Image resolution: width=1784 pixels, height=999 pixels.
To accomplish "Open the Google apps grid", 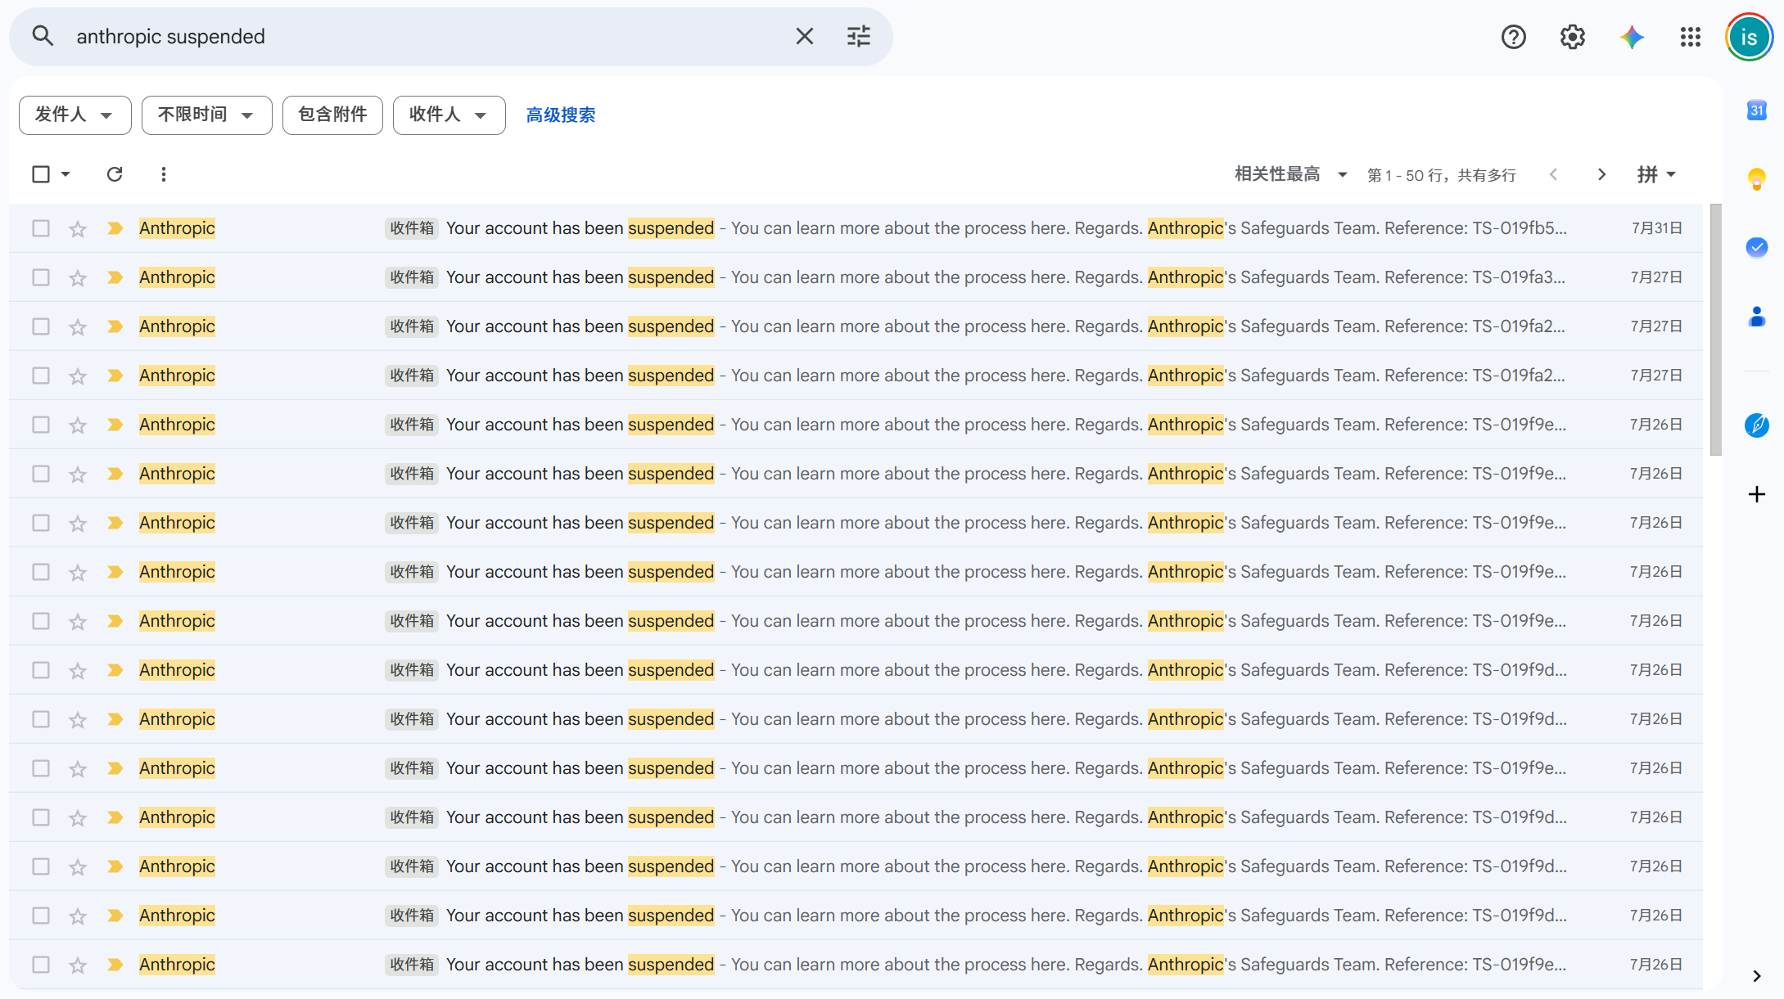I will coord(1691,37).
